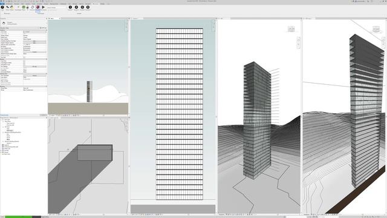This screenshot has height=218, width=387.
Task: Click the black pen circle icon in ribbon
Action: [2, 7]
